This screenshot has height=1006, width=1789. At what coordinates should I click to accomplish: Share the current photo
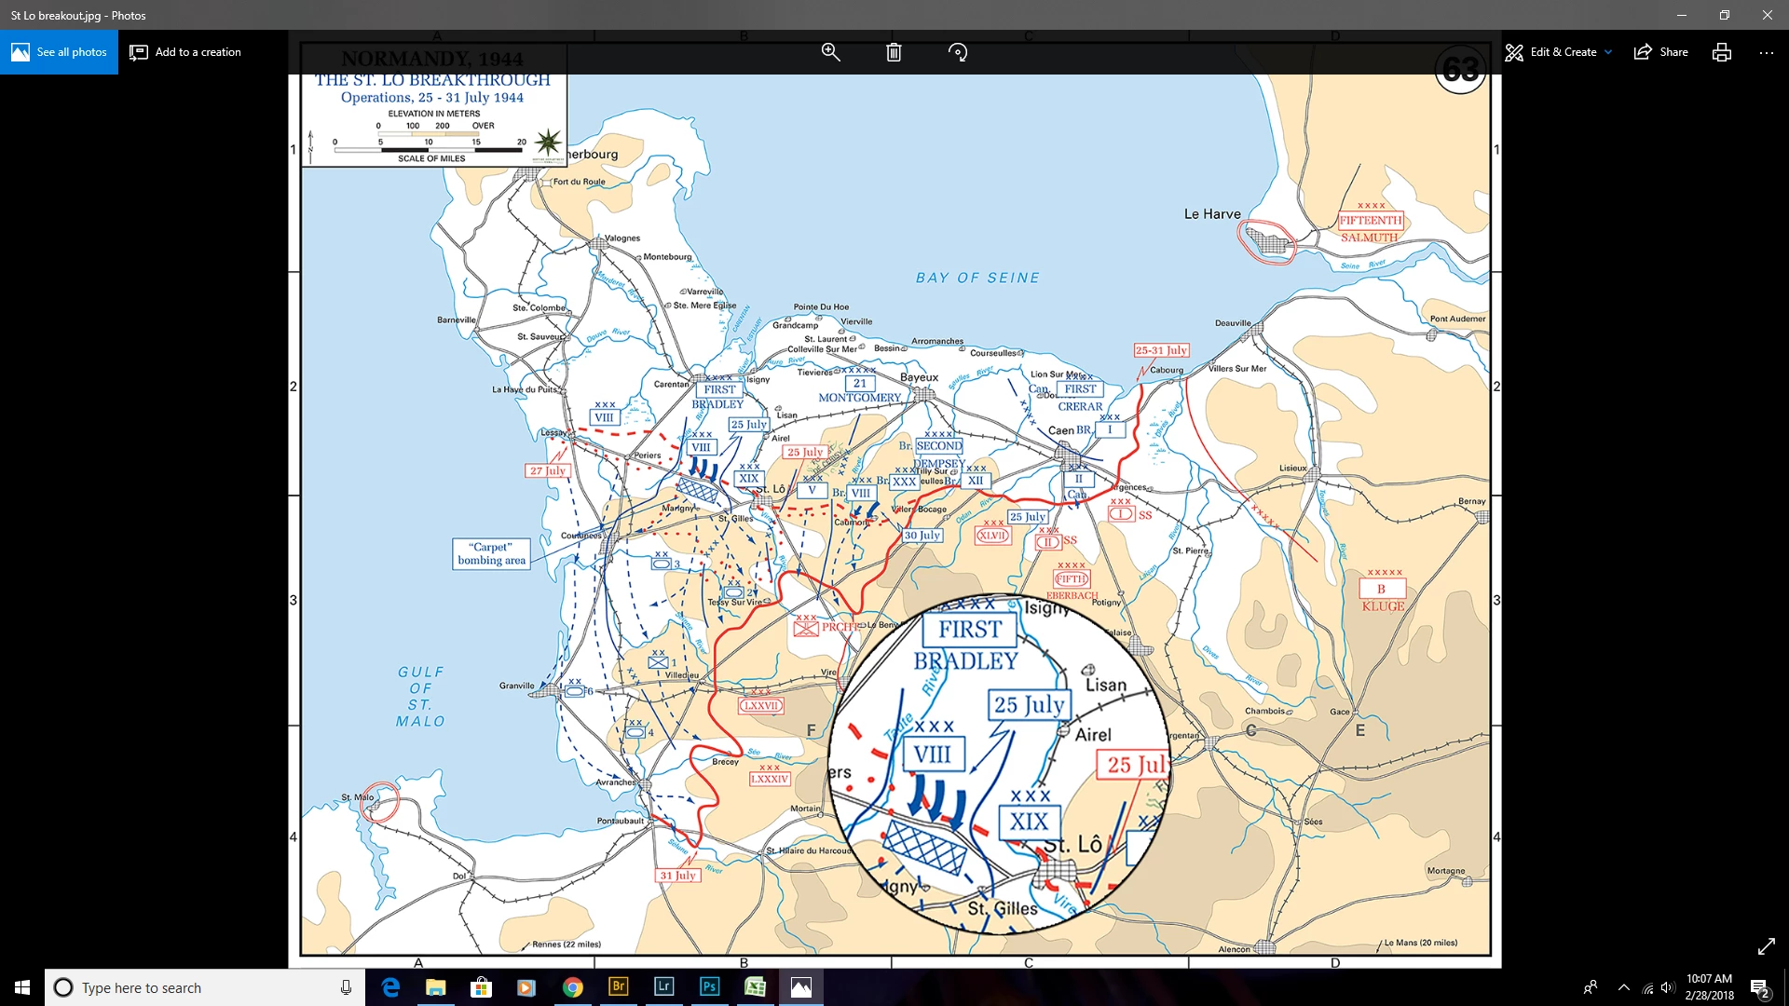point(1661,52)
